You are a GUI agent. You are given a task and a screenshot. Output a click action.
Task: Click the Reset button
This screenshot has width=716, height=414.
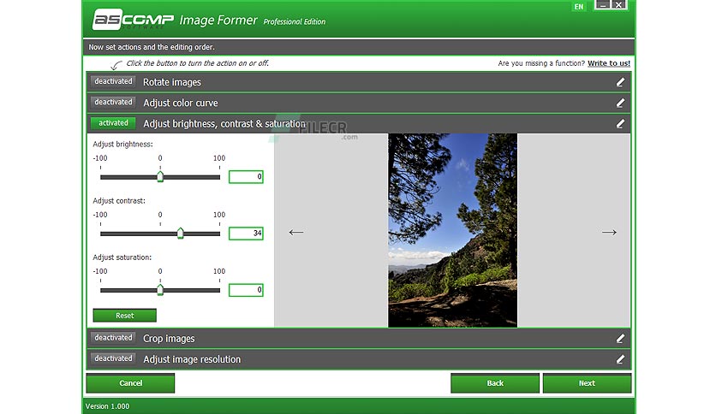125,316
